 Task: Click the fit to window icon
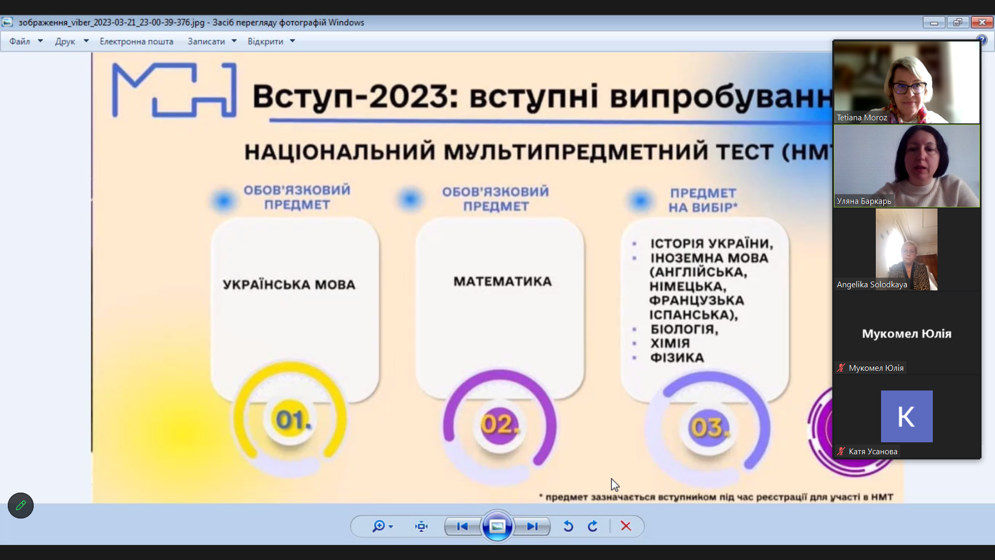[x=421, y=526]
